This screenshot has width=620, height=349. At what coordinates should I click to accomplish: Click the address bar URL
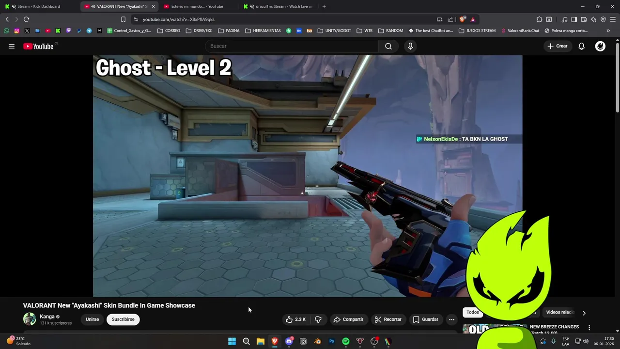(179, 19)
